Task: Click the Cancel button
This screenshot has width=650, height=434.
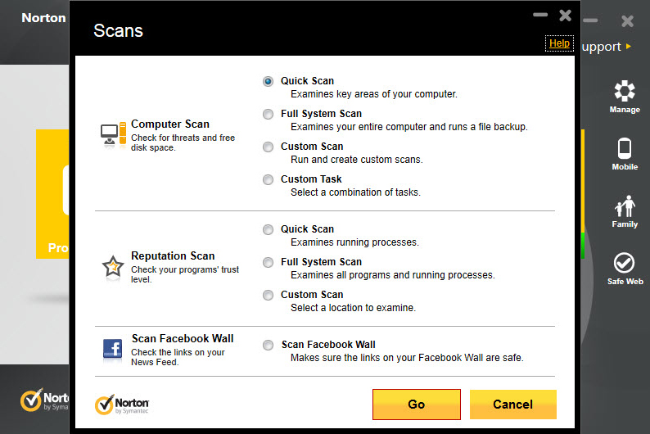Action: coord(512,405)
